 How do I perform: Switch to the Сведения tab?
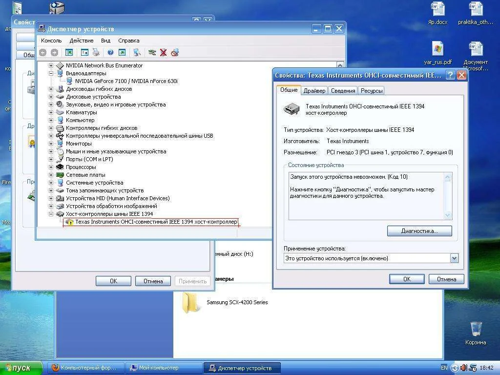point(343,91)
